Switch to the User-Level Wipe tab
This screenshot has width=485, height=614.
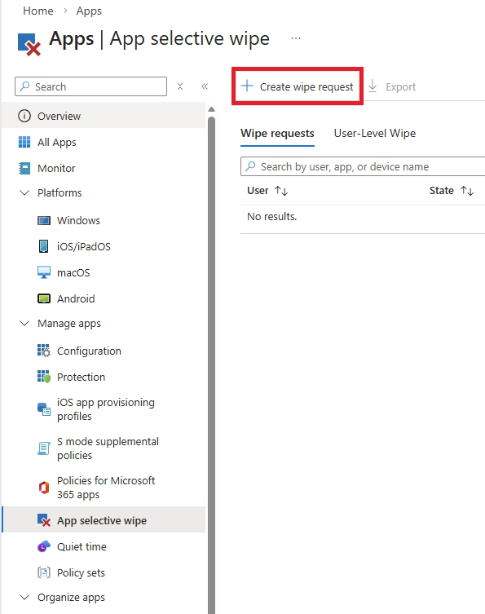coord(375,134)
